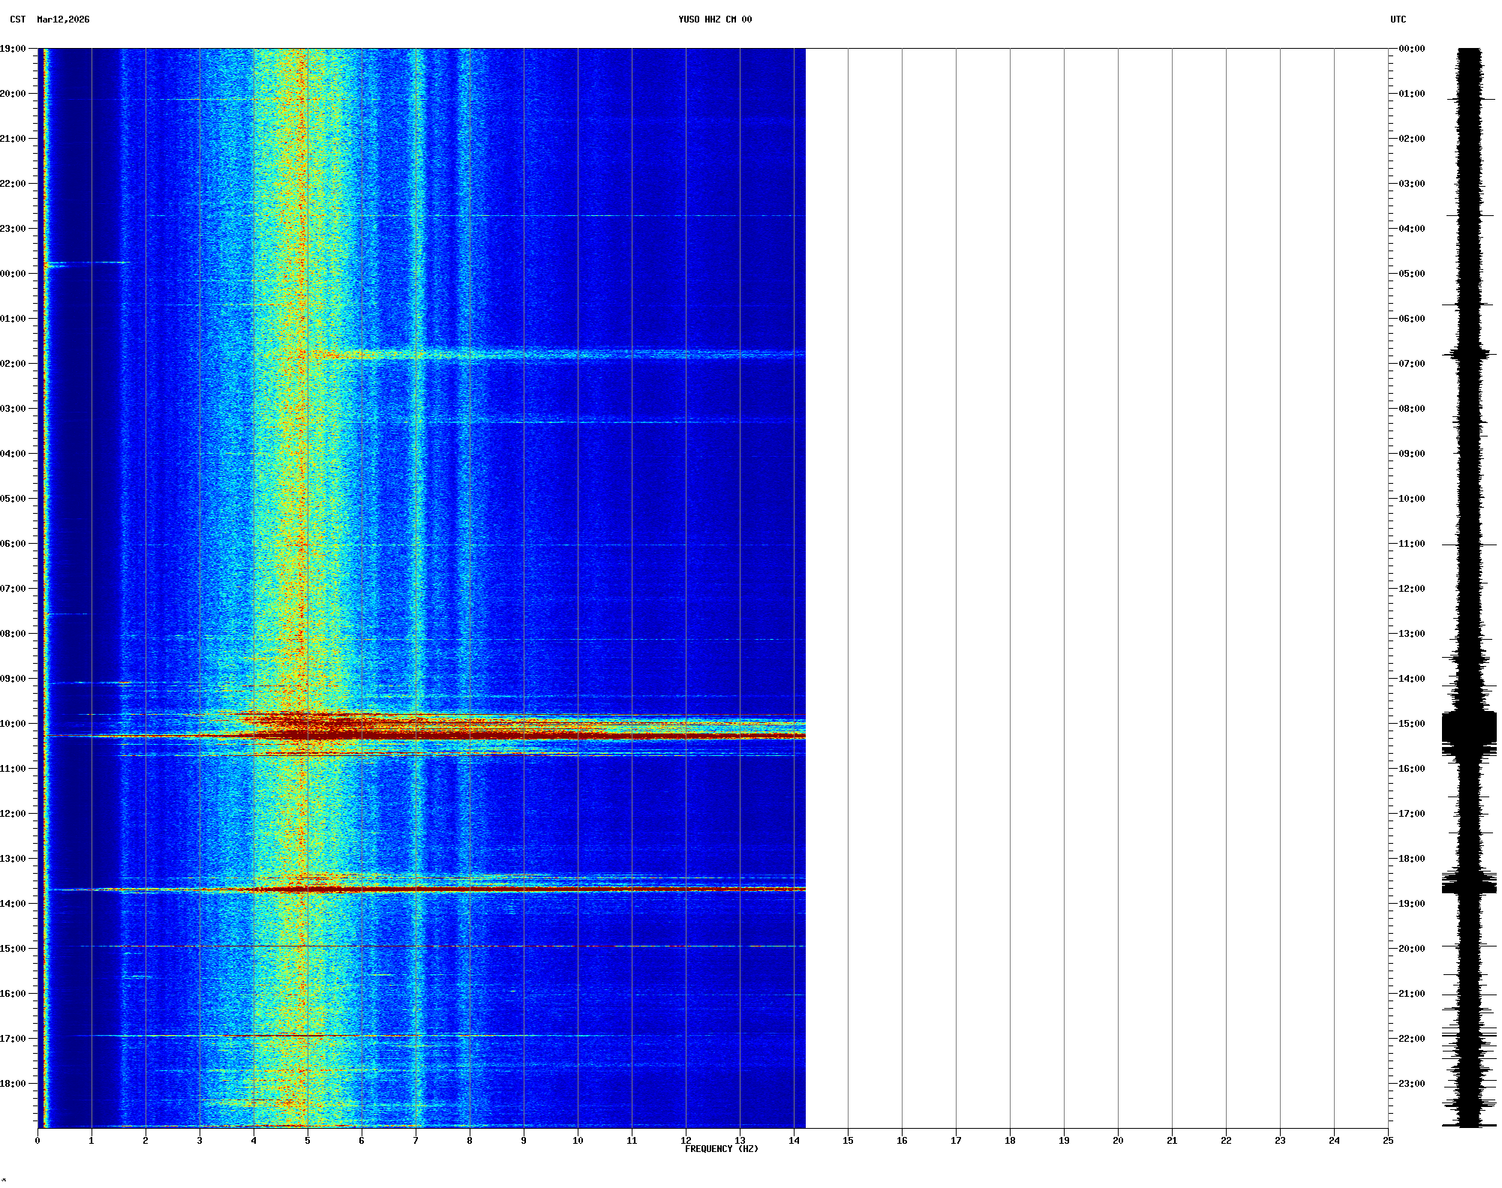Click the 19:00 CST time marker
This screenshot has height=1188, width=1502.
14,49
